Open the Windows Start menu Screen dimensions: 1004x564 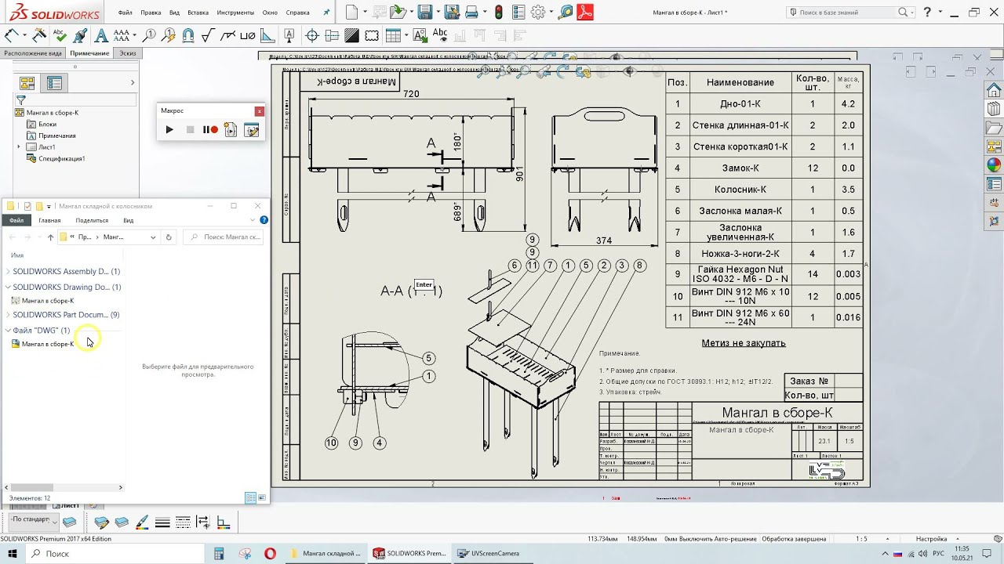point(12,553)
